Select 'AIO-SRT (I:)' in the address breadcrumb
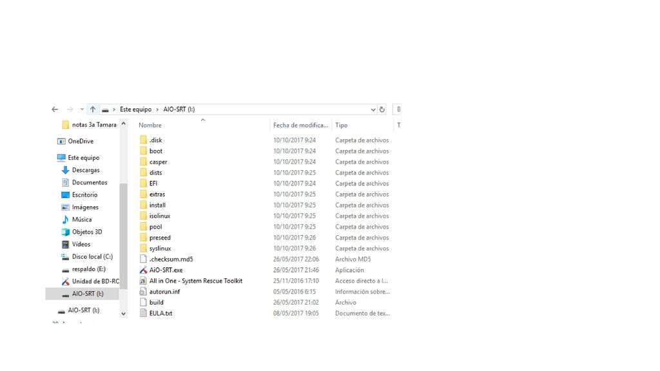This screenshot has width=660, height=371. (x=179, y=109)
